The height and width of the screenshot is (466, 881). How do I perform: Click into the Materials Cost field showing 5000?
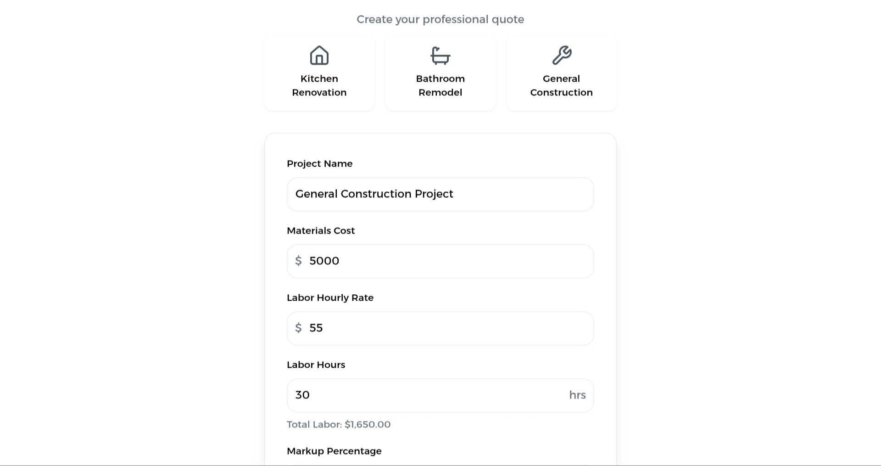(440, 261)
